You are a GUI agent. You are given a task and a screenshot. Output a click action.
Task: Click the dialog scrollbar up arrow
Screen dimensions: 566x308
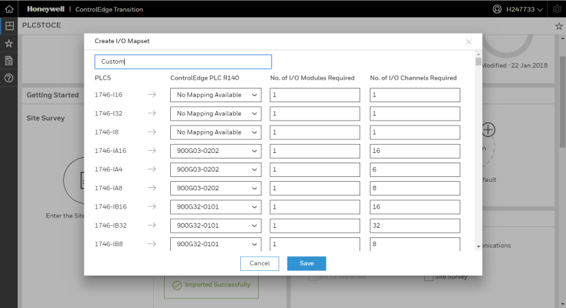pyautogui.click(x=479, y=54)
